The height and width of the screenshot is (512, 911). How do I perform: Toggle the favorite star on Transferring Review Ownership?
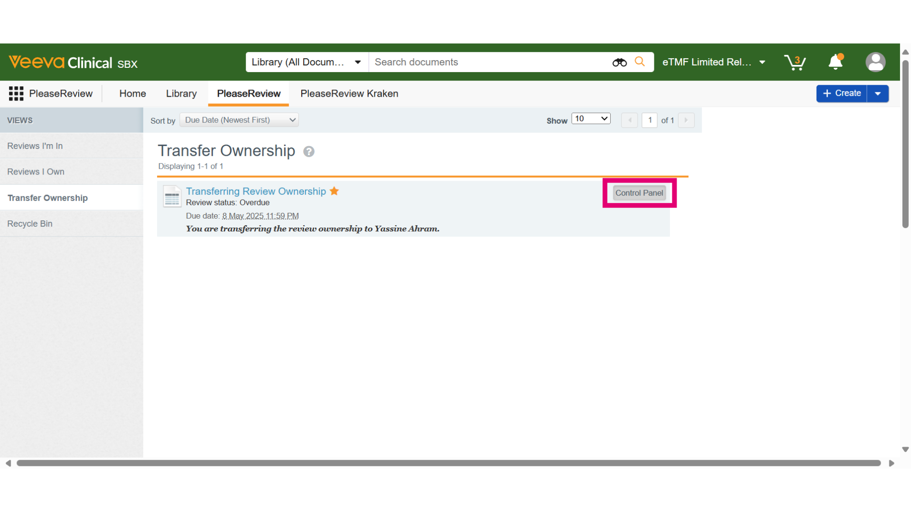(335, 191)
